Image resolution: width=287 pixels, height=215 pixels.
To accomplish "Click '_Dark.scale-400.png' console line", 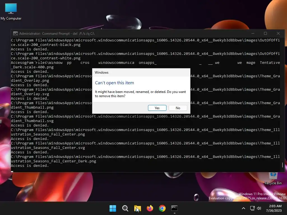I will (32, 67).
